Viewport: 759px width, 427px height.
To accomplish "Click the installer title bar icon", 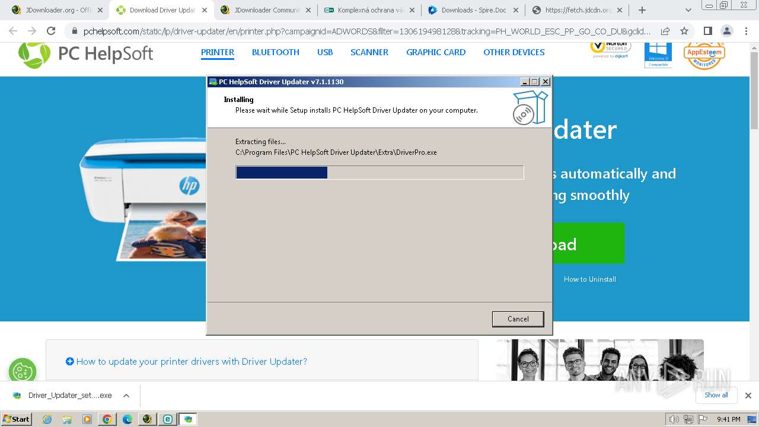I will (213, 82).
